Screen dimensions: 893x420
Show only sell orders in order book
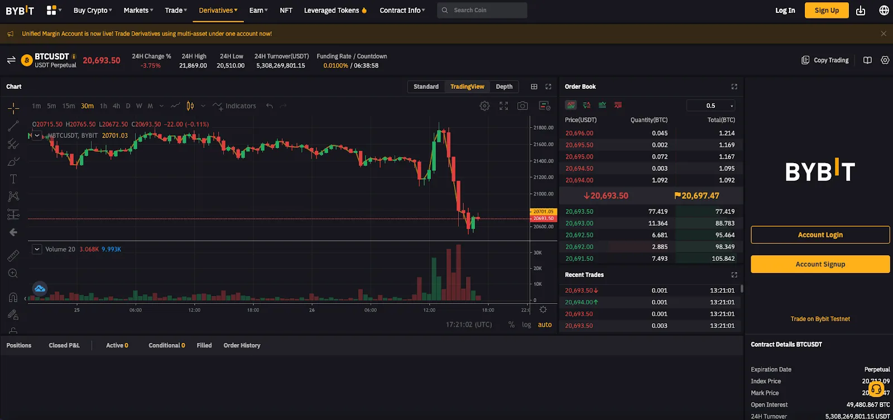pyautogui.click(x=618, y=105)
